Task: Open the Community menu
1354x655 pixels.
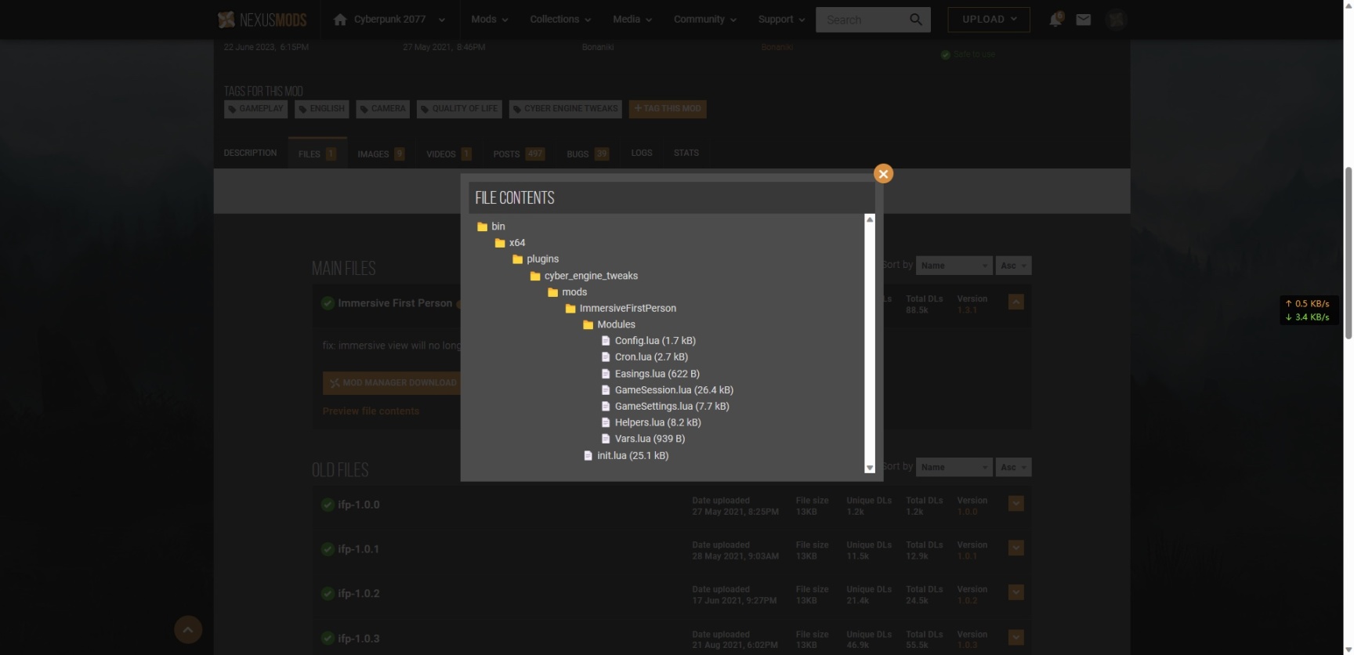Action: (705, 20)
